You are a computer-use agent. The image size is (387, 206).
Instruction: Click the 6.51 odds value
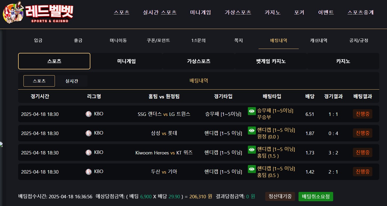310,114
